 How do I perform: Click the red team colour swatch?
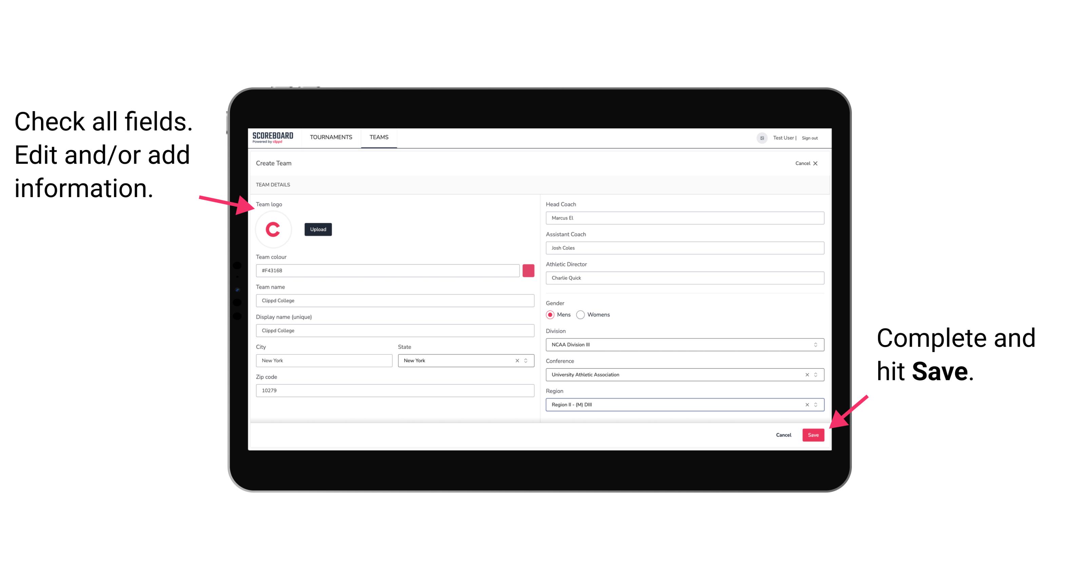tap(528, 270)
